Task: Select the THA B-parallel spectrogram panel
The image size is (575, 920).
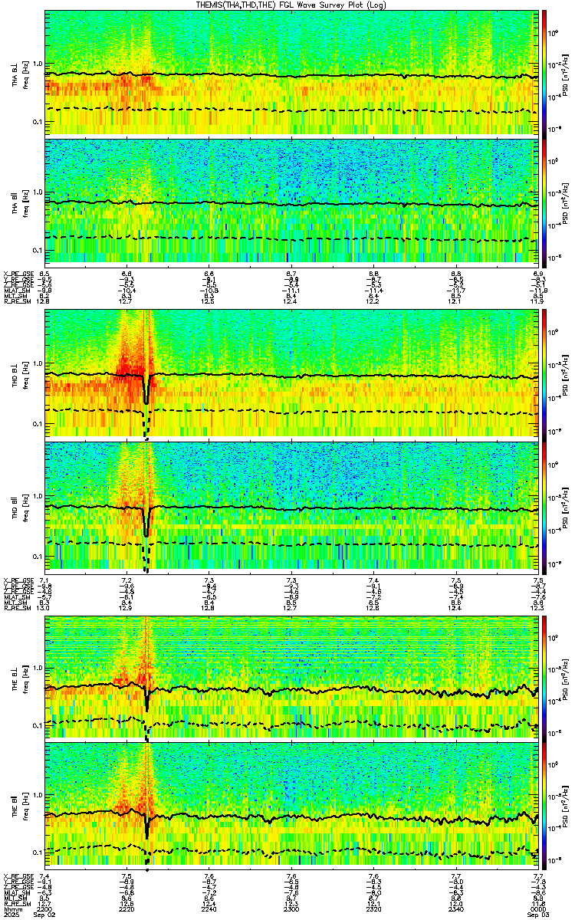Action: (291, 200)
